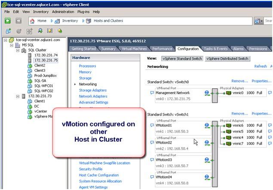The image size is (273, 190).
Task: Switch to the Virtual Machines tab
Action: [134, 49]
